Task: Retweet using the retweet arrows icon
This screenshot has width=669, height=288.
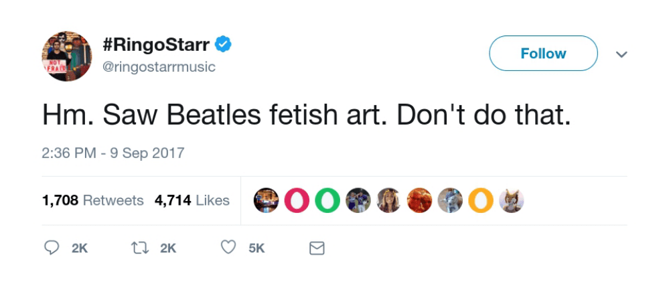Action: click(x=141, y=248)
